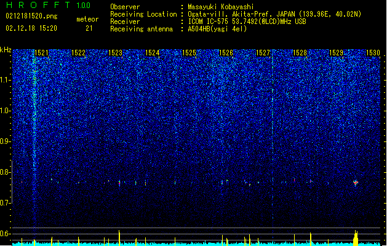The width and height of the screenshot is (387, 246).
Task: Click the kHz axis unit label
Action: 6,50
